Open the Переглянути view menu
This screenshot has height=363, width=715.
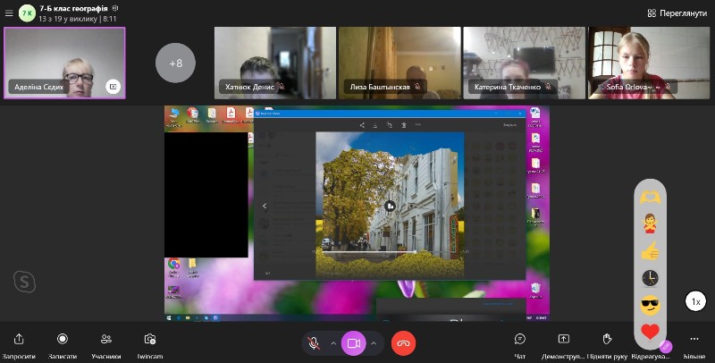(677, 13)
